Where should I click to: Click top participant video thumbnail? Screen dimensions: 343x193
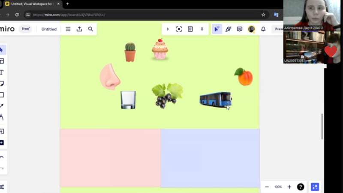point(312,15)
